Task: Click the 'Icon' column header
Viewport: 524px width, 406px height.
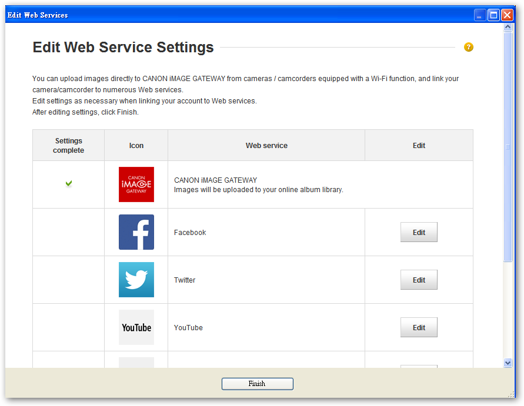Action: tap(136, 146)
